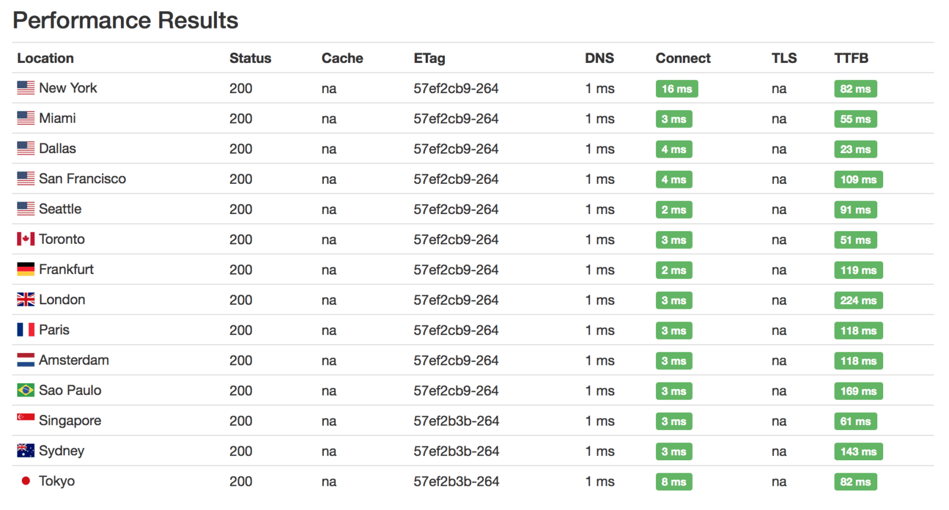This screenshot has width=949, height=510.
Task: Click Dallas's 23 ms TTFB badge
Action: pyautogui.click(x=855, y=149)
